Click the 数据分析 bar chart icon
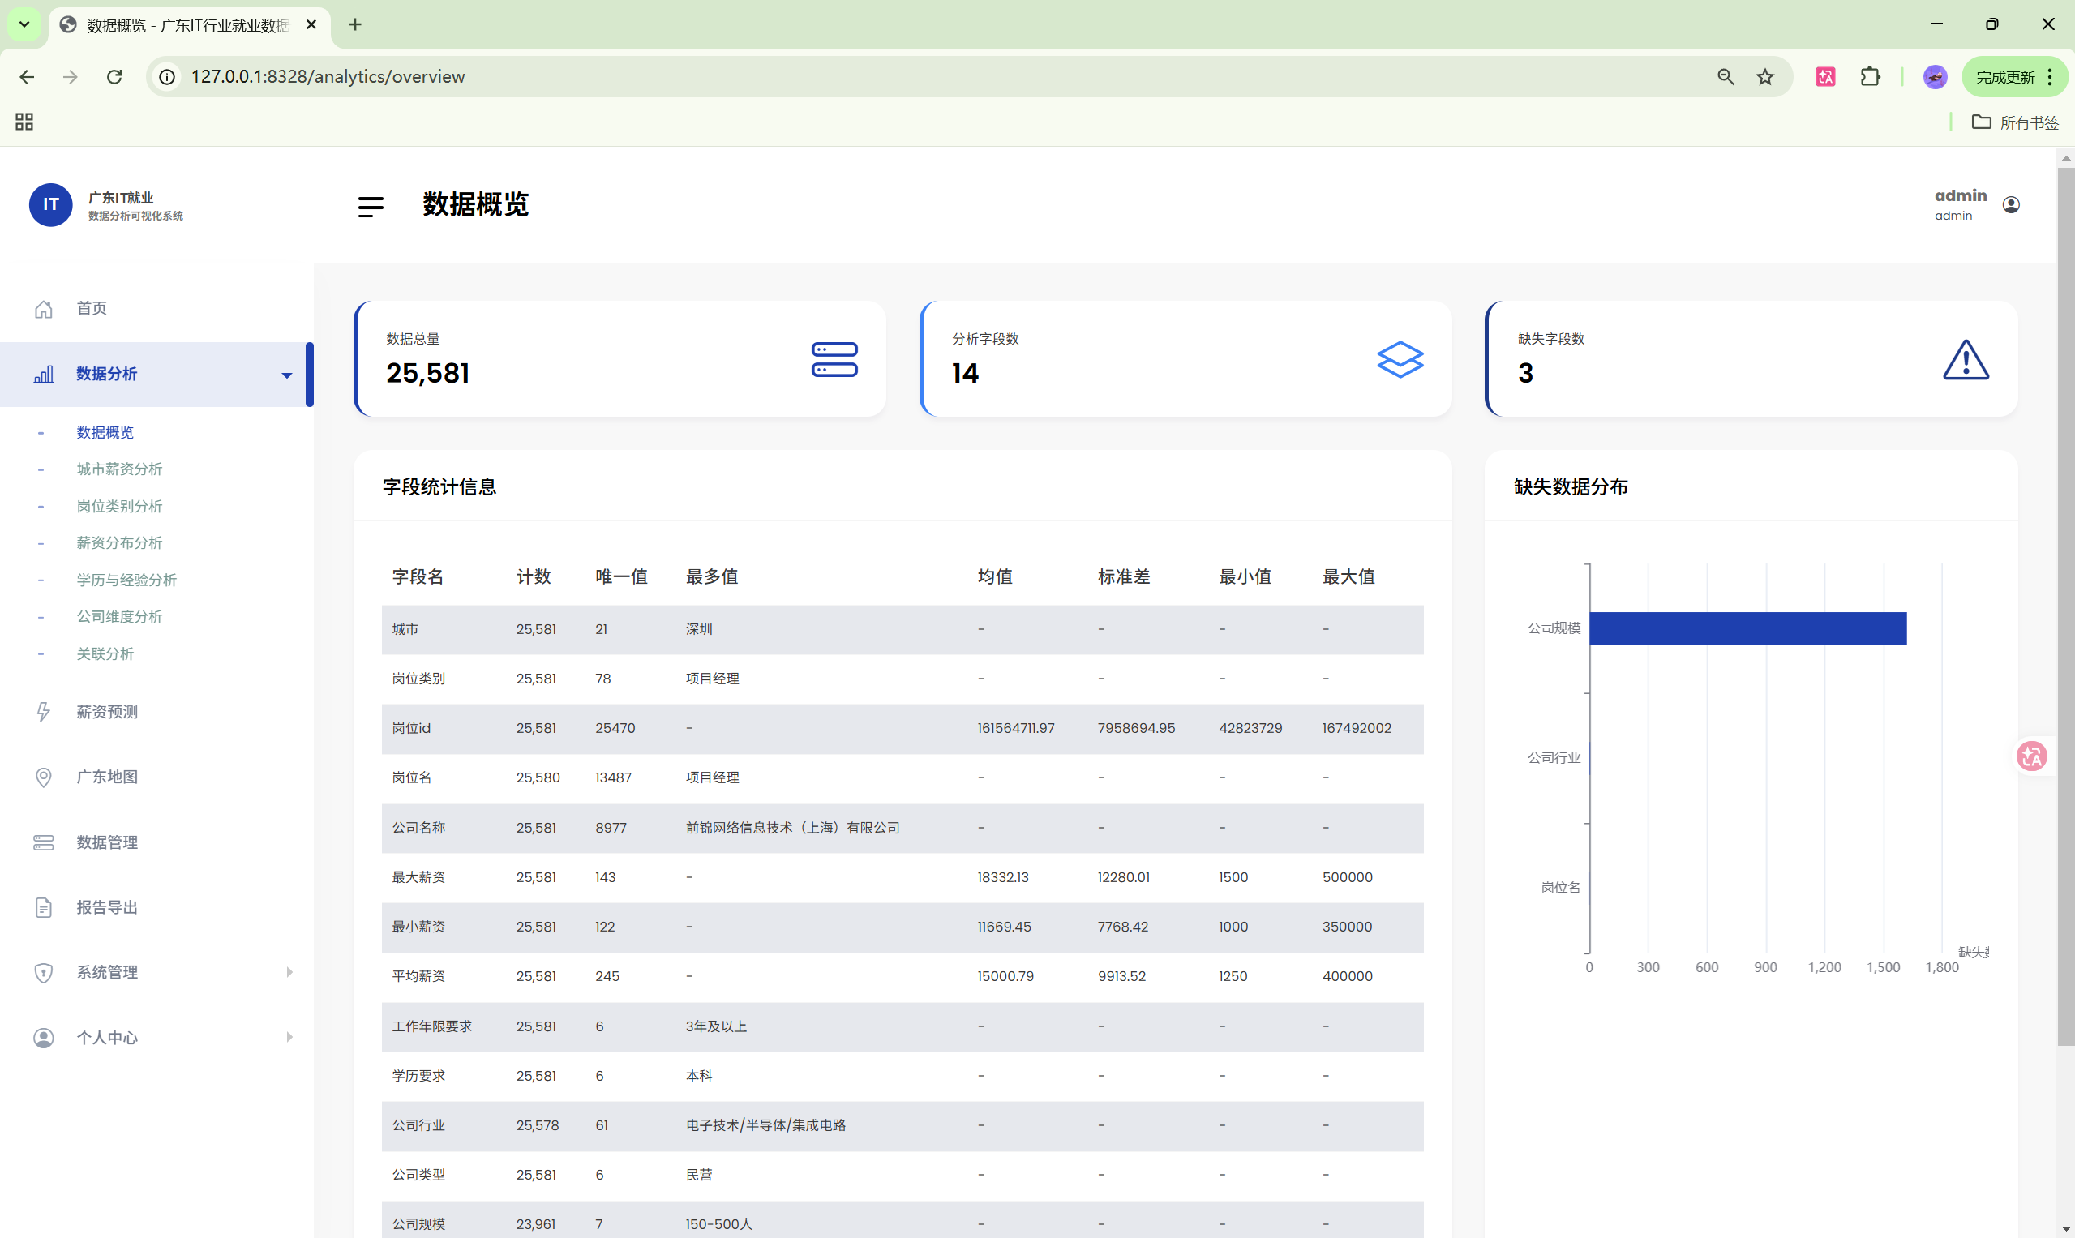 [44, 374]
